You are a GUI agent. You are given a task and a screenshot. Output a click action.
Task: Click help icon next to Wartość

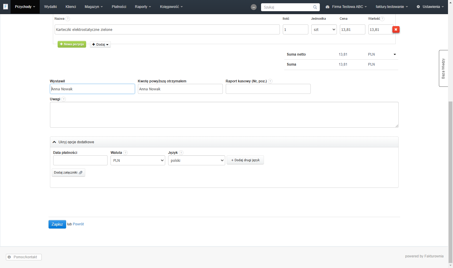382,19
